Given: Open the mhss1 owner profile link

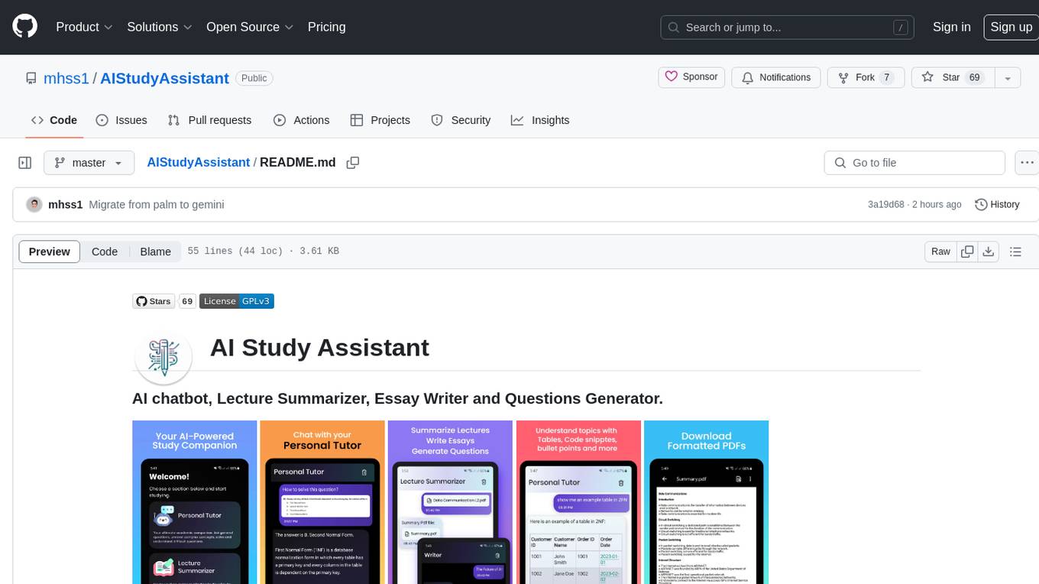Looking at the screenshot, I should pos(66,78).
